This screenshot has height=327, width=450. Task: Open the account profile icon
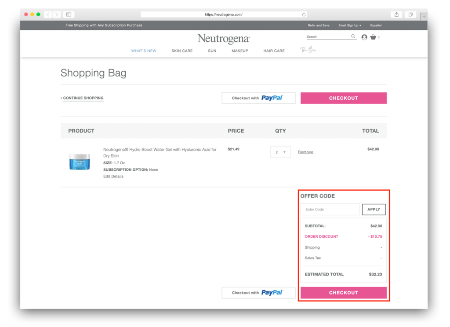pyautogui.click(x=364, y=37)
